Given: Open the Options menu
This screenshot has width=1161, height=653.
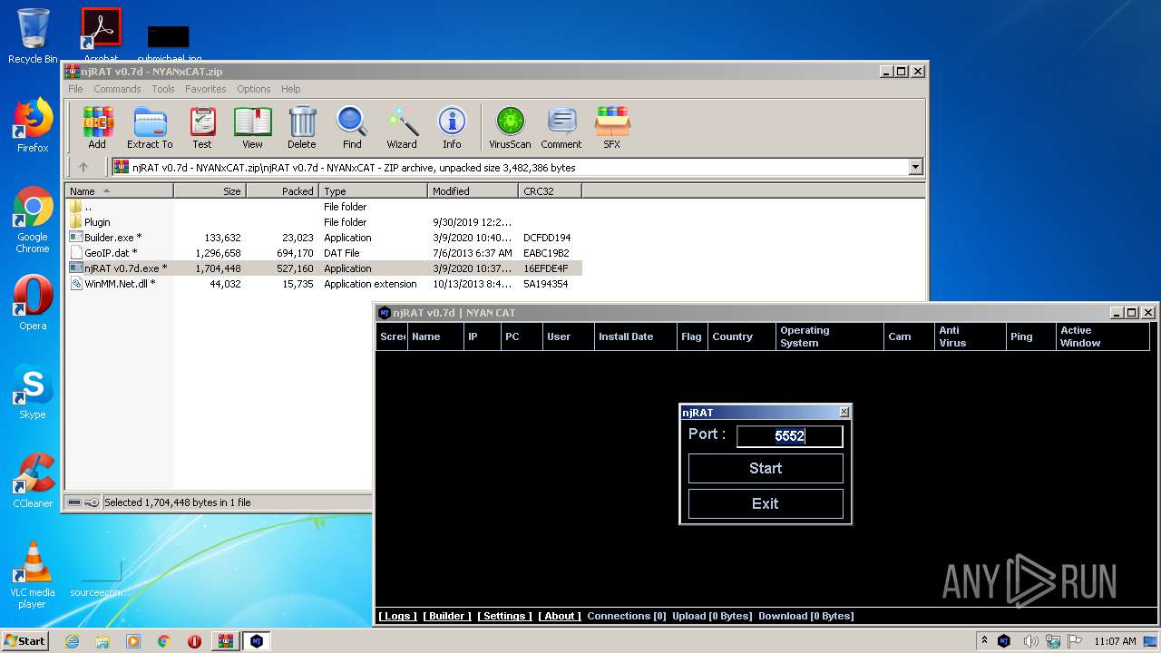Looking at the screenshot, I should point(254,89).
